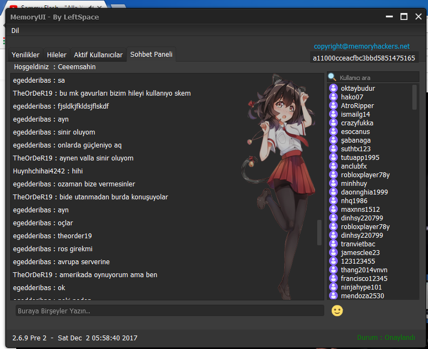Click avatar icon beside tutuapp1995

[333, 157]
